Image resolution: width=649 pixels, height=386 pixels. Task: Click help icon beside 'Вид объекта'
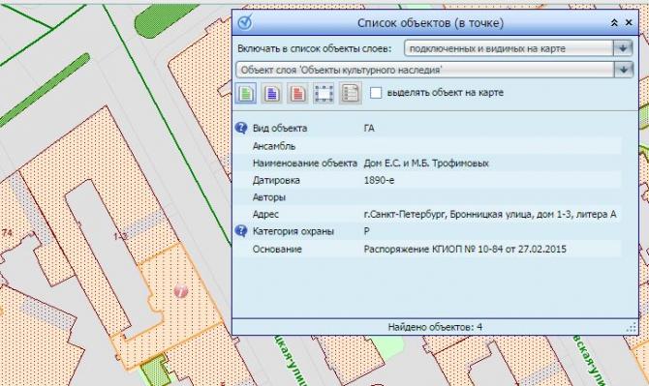click(x=241, y=128)
